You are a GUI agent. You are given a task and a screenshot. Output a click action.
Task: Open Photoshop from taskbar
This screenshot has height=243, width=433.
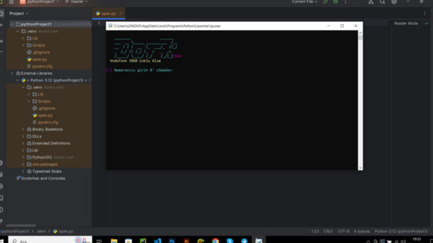(172, 241)
